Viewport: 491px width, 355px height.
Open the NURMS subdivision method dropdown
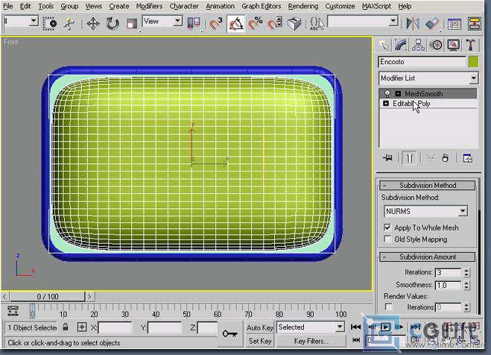tap(463, 212)
